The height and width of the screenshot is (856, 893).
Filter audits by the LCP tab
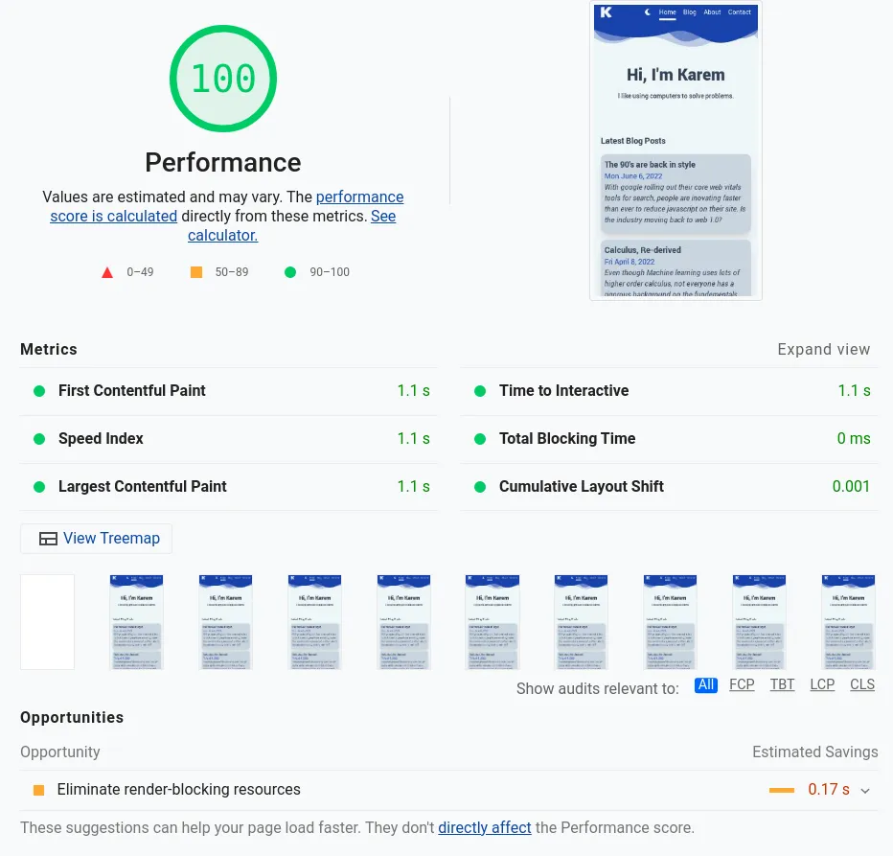pos(822,684)
